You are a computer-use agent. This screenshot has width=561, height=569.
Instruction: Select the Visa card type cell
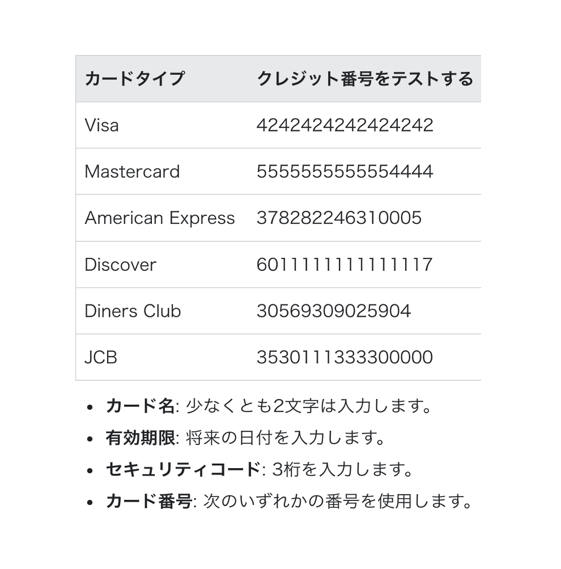point(102,125)
